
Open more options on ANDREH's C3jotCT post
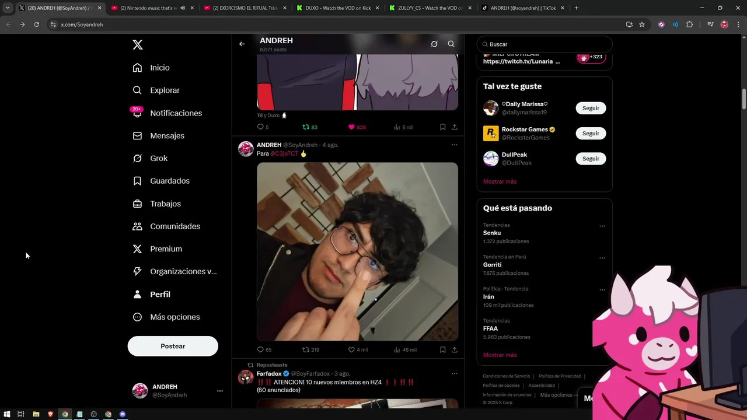click(454, 145)
